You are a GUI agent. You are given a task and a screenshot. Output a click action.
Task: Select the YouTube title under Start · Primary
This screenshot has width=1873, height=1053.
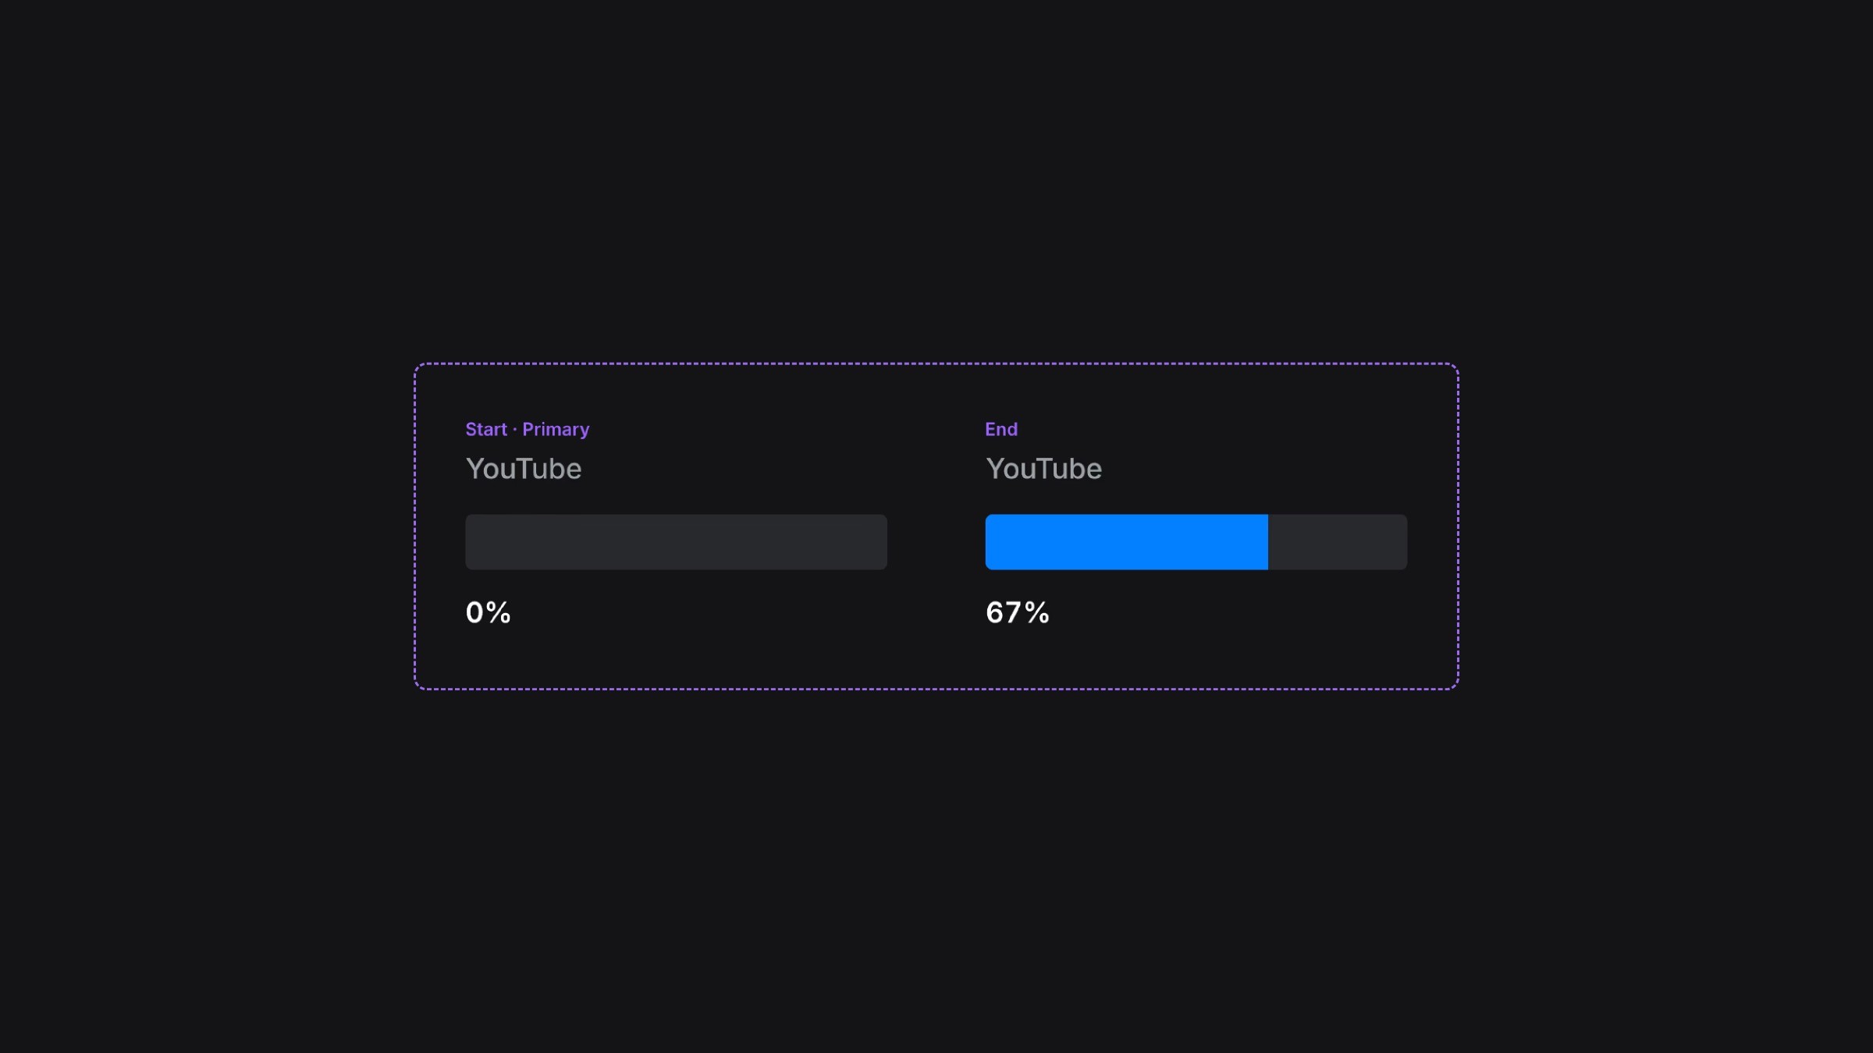[524, 469]
